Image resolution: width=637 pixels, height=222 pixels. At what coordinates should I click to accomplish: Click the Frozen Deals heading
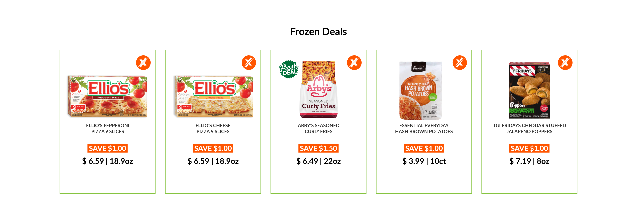tap(318, 32)
